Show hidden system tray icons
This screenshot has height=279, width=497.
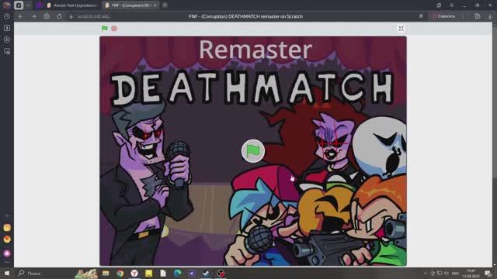[x=426, y=274]
